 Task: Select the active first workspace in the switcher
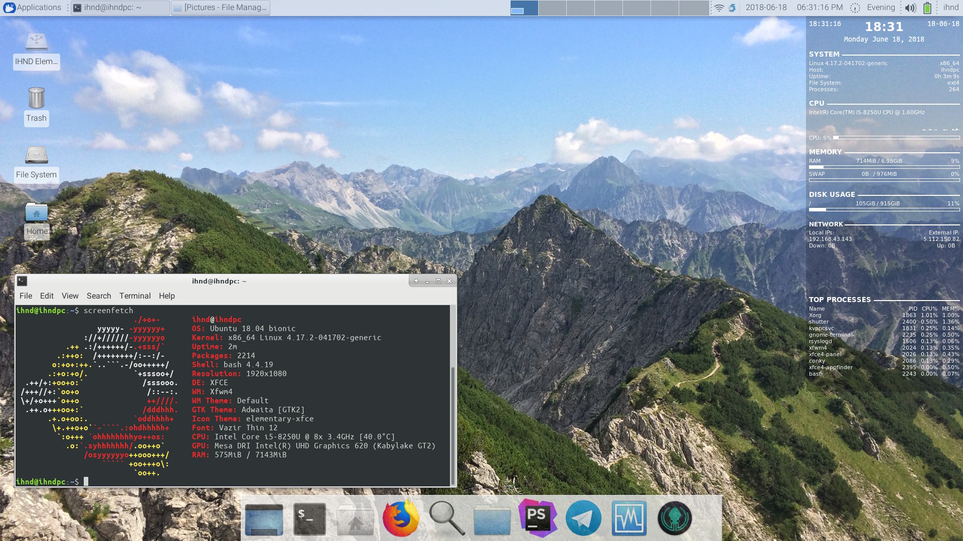(x=524, y=8)
